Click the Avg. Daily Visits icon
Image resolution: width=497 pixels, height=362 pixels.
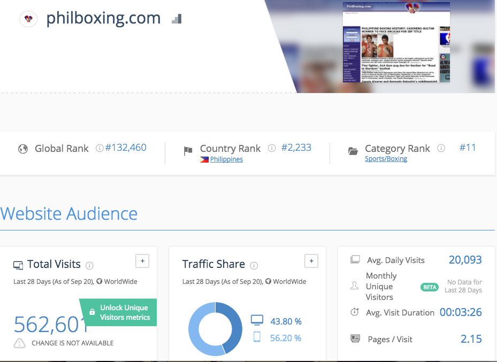click(355, 260)
